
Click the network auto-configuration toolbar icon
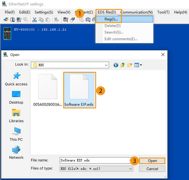pos(19,20)
